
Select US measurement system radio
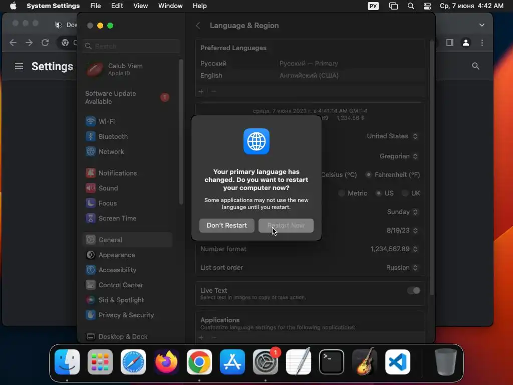coord(379,194)
